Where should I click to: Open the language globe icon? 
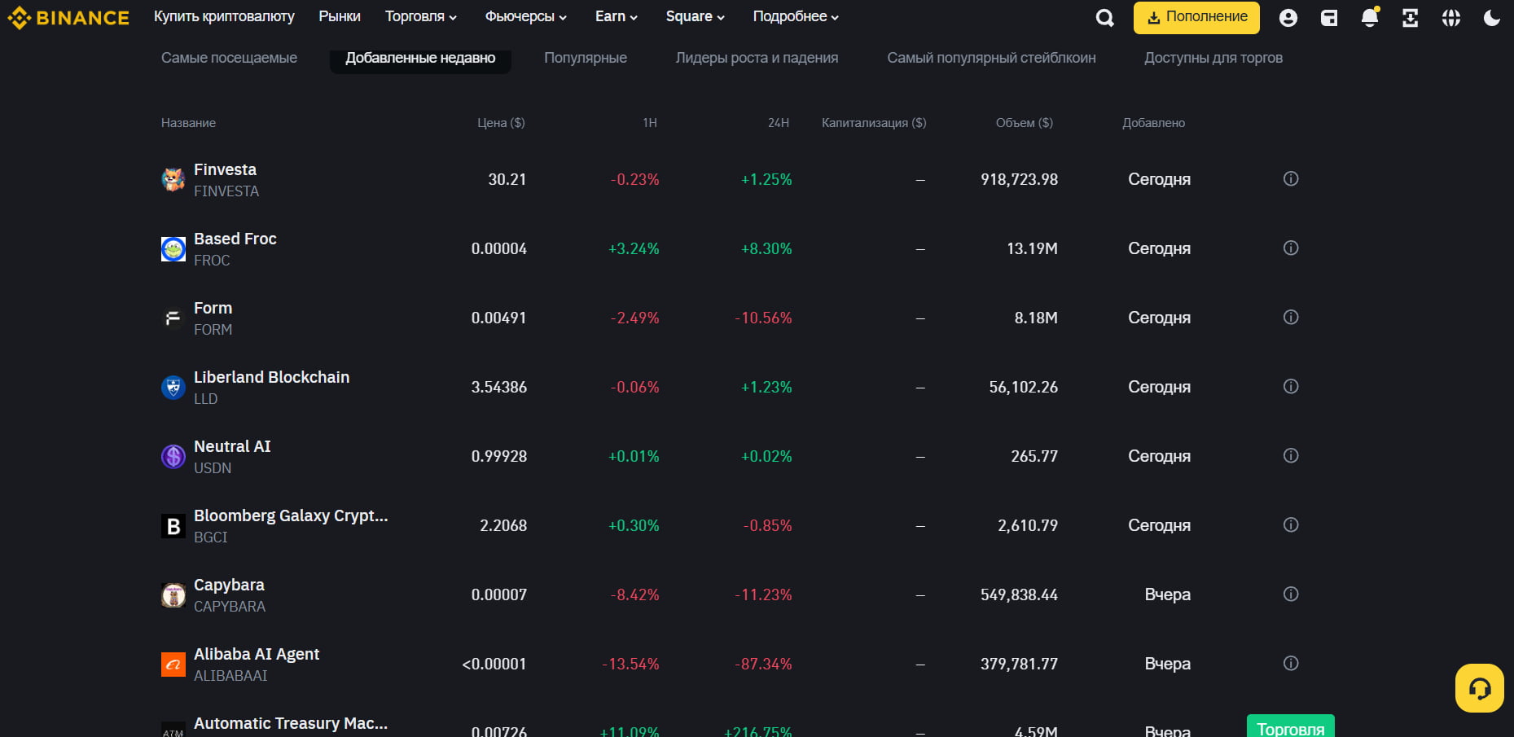pos(1450,18)
